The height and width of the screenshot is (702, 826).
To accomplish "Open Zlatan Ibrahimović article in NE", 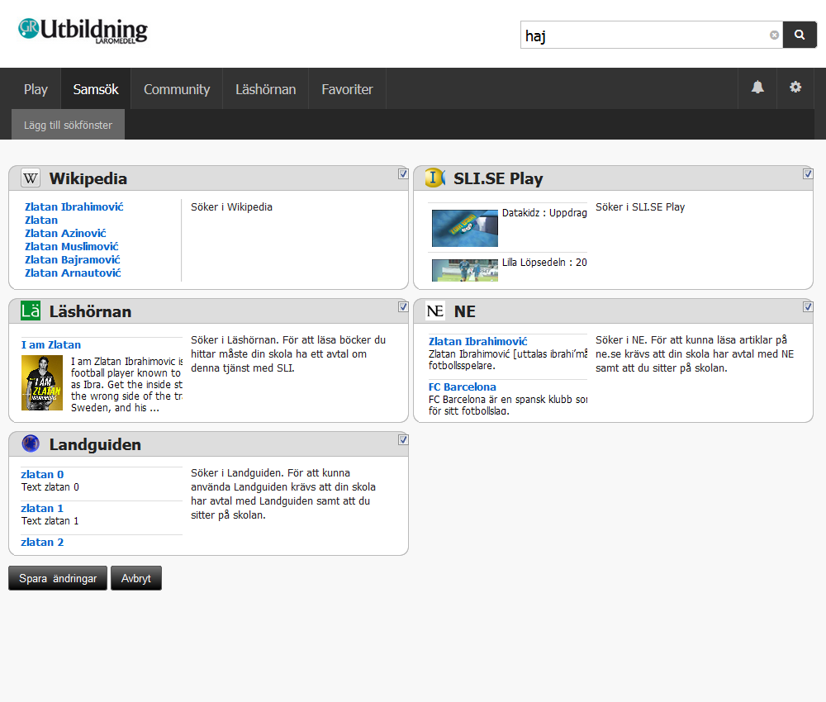I will pos(477,341).
